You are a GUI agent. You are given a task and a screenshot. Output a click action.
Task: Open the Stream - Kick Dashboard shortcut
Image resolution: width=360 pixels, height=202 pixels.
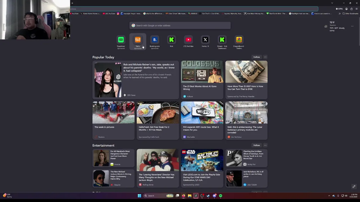pyautogui.click(x=222, y=42)
